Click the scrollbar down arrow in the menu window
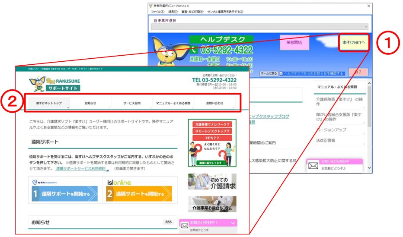403x237 pixels. pos(369,168)
